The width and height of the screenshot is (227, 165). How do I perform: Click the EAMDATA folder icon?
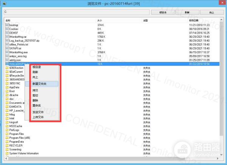click(x=7, y=106)
